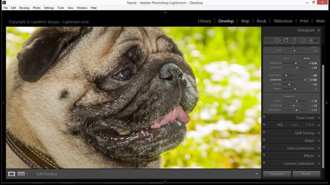Toggle Soft Proofing checkbox
This screenshot has height=185, width=330.
pyautogui.click(x=33, y=174)
